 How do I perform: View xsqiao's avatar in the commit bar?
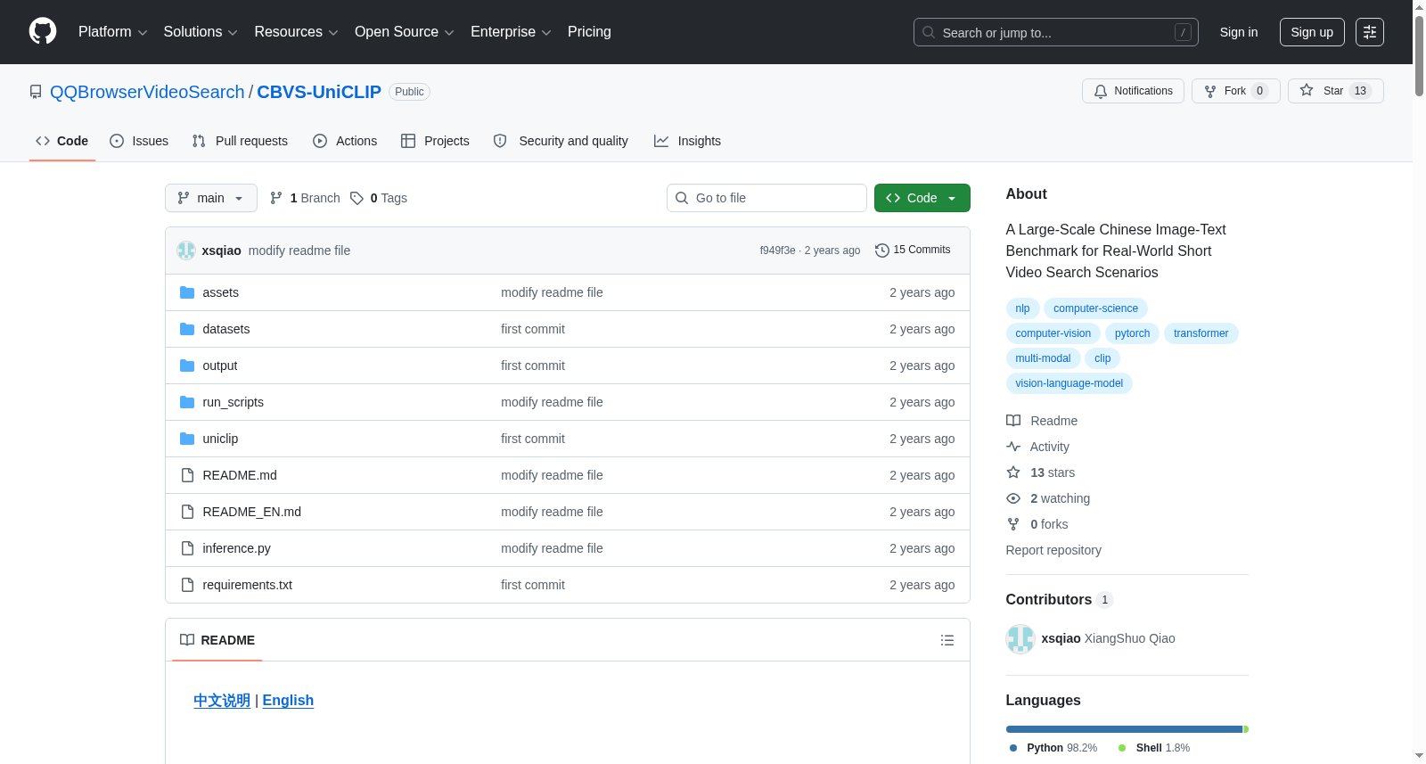(186, 251)
